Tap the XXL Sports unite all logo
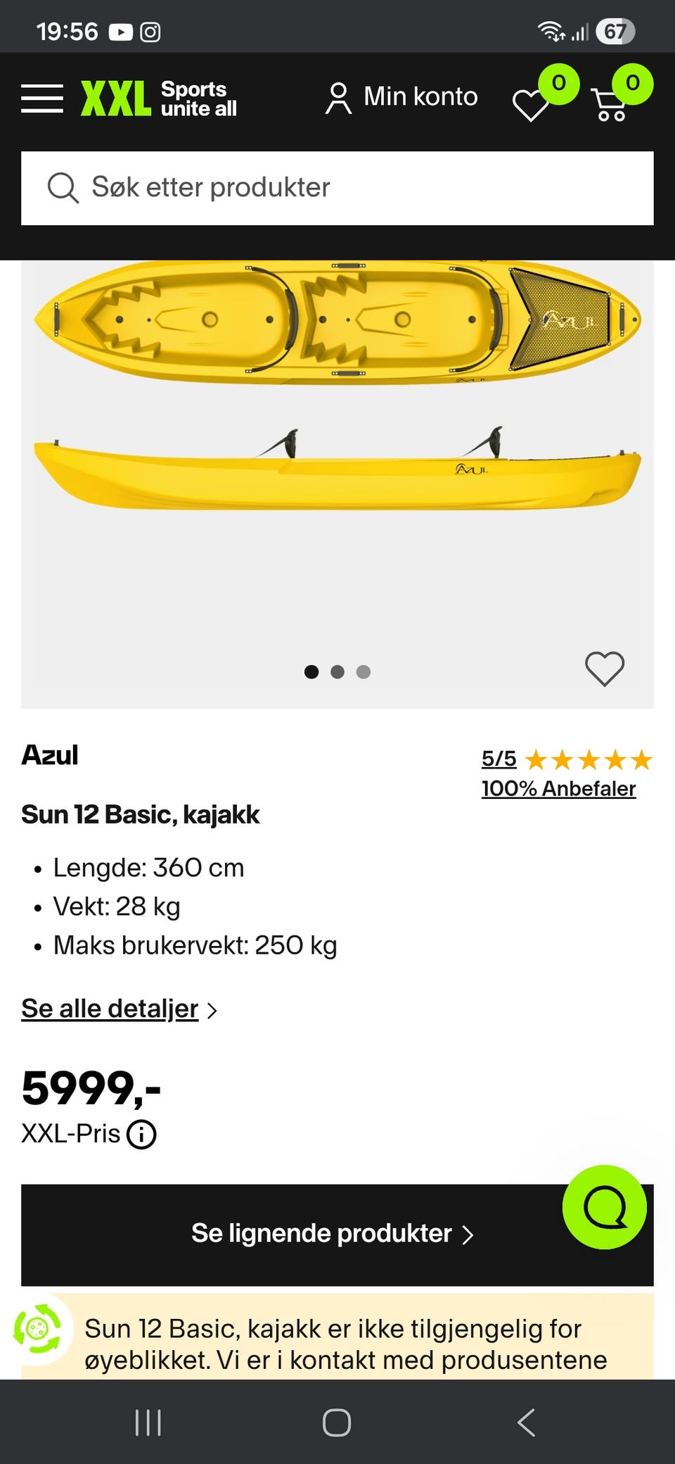The image size is (675, 1464). (159, 98)
